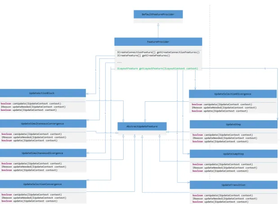This screenshot has width=280, height=204.
Task: Select the UpdateSimultaneousDivergence class header
Action: click(43, 153)
